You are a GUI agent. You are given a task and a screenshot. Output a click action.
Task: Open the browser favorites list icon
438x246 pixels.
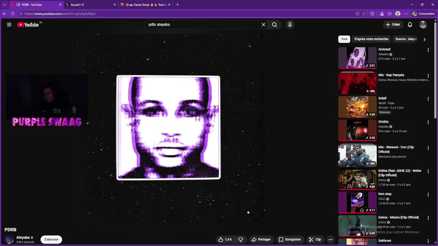click(x=390, y=14)
